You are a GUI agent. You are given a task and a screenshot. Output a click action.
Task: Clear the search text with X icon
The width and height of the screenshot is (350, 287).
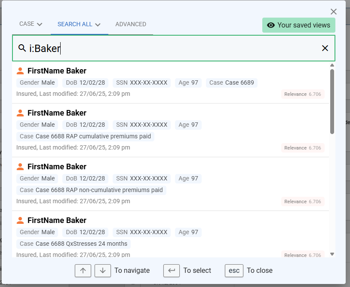325,48
